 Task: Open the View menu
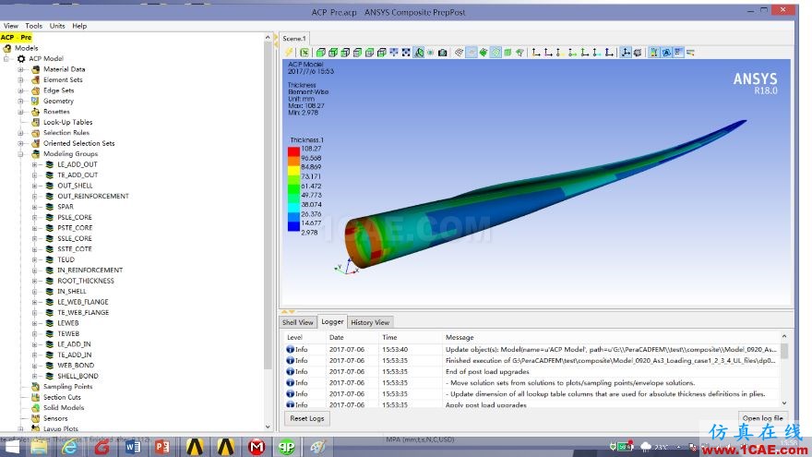11,26
